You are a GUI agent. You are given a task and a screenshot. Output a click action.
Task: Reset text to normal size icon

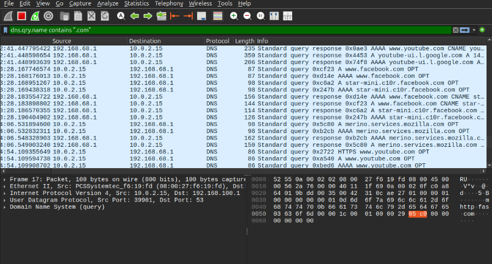[261, 16]
